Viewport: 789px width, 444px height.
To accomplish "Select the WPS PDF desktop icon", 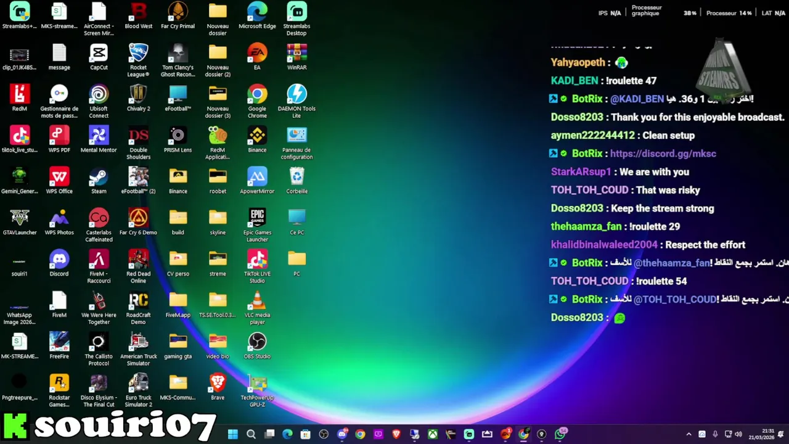I will click(x=59, y=139).
